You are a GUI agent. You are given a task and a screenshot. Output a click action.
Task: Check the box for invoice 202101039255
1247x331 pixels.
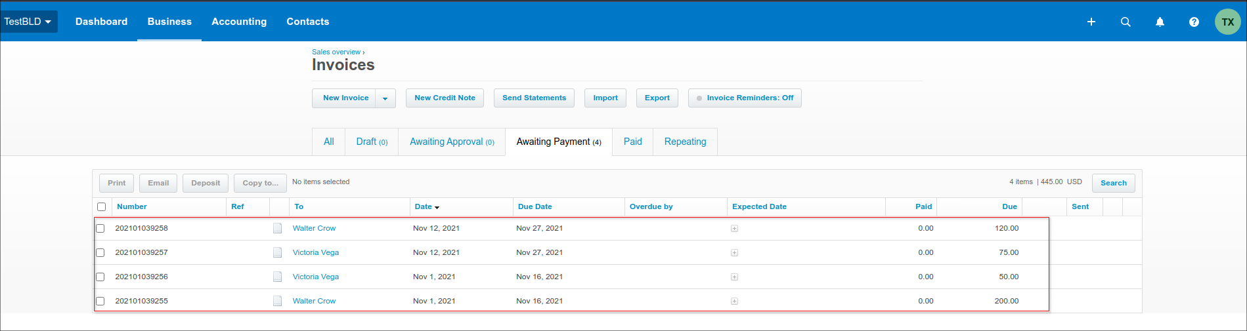pyautogui.click(x=100, y=301)
